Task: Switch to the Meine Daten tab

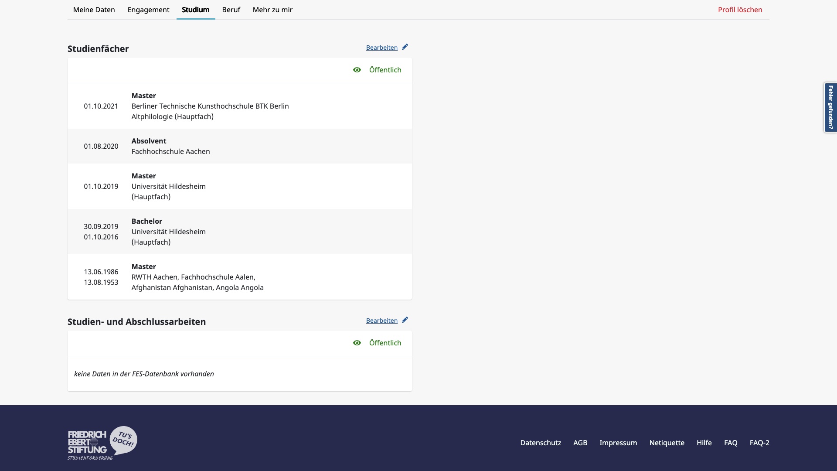Action: (x=94, y=10)
